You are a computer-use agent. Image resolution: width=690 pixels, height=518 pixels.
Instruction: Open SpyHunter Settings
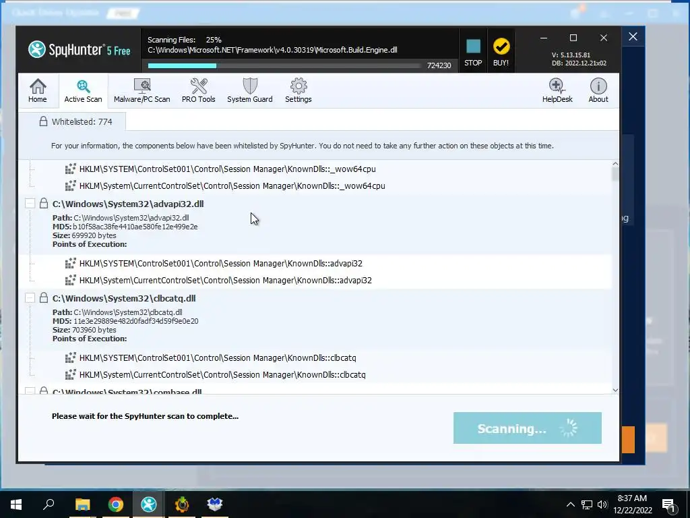(x=299, y=91)
